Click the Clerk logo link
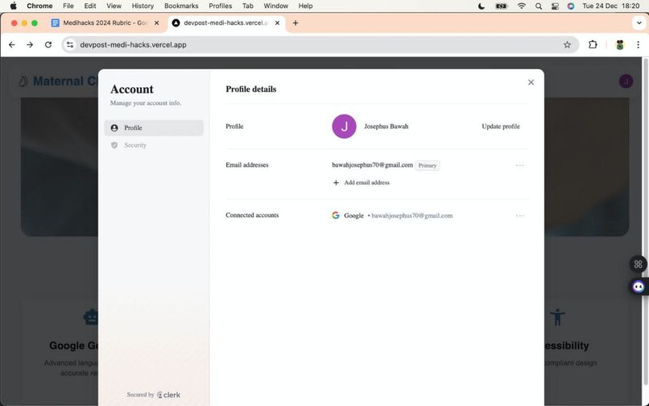 [168, 395]
